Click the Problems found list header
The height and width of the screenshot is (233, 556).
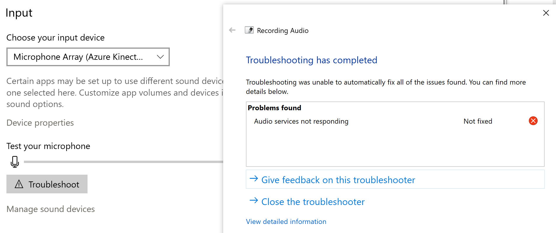point(274,108)
